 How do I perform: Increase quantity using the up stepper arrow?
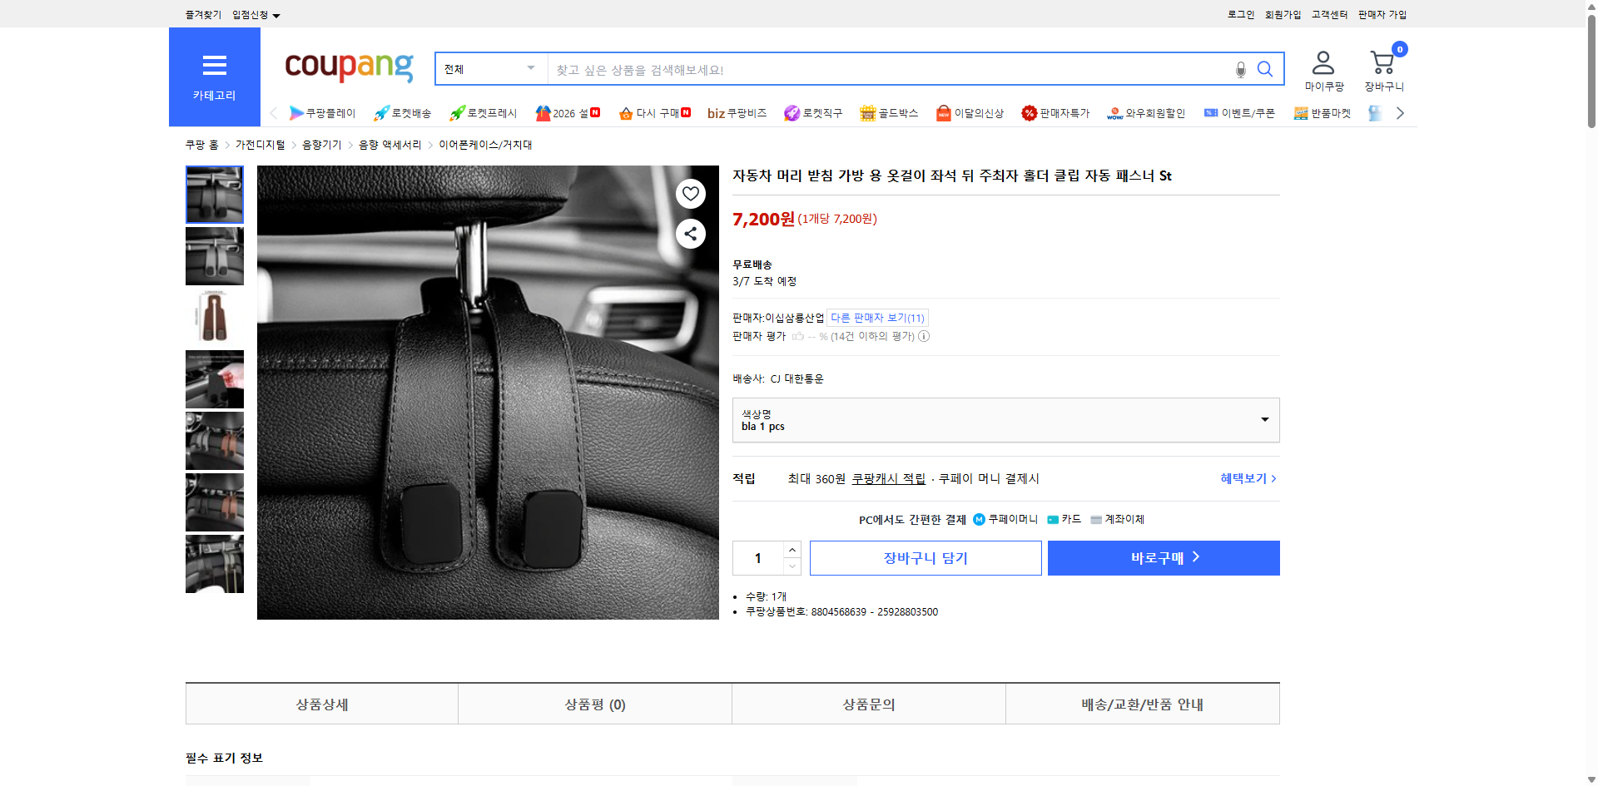791,549
